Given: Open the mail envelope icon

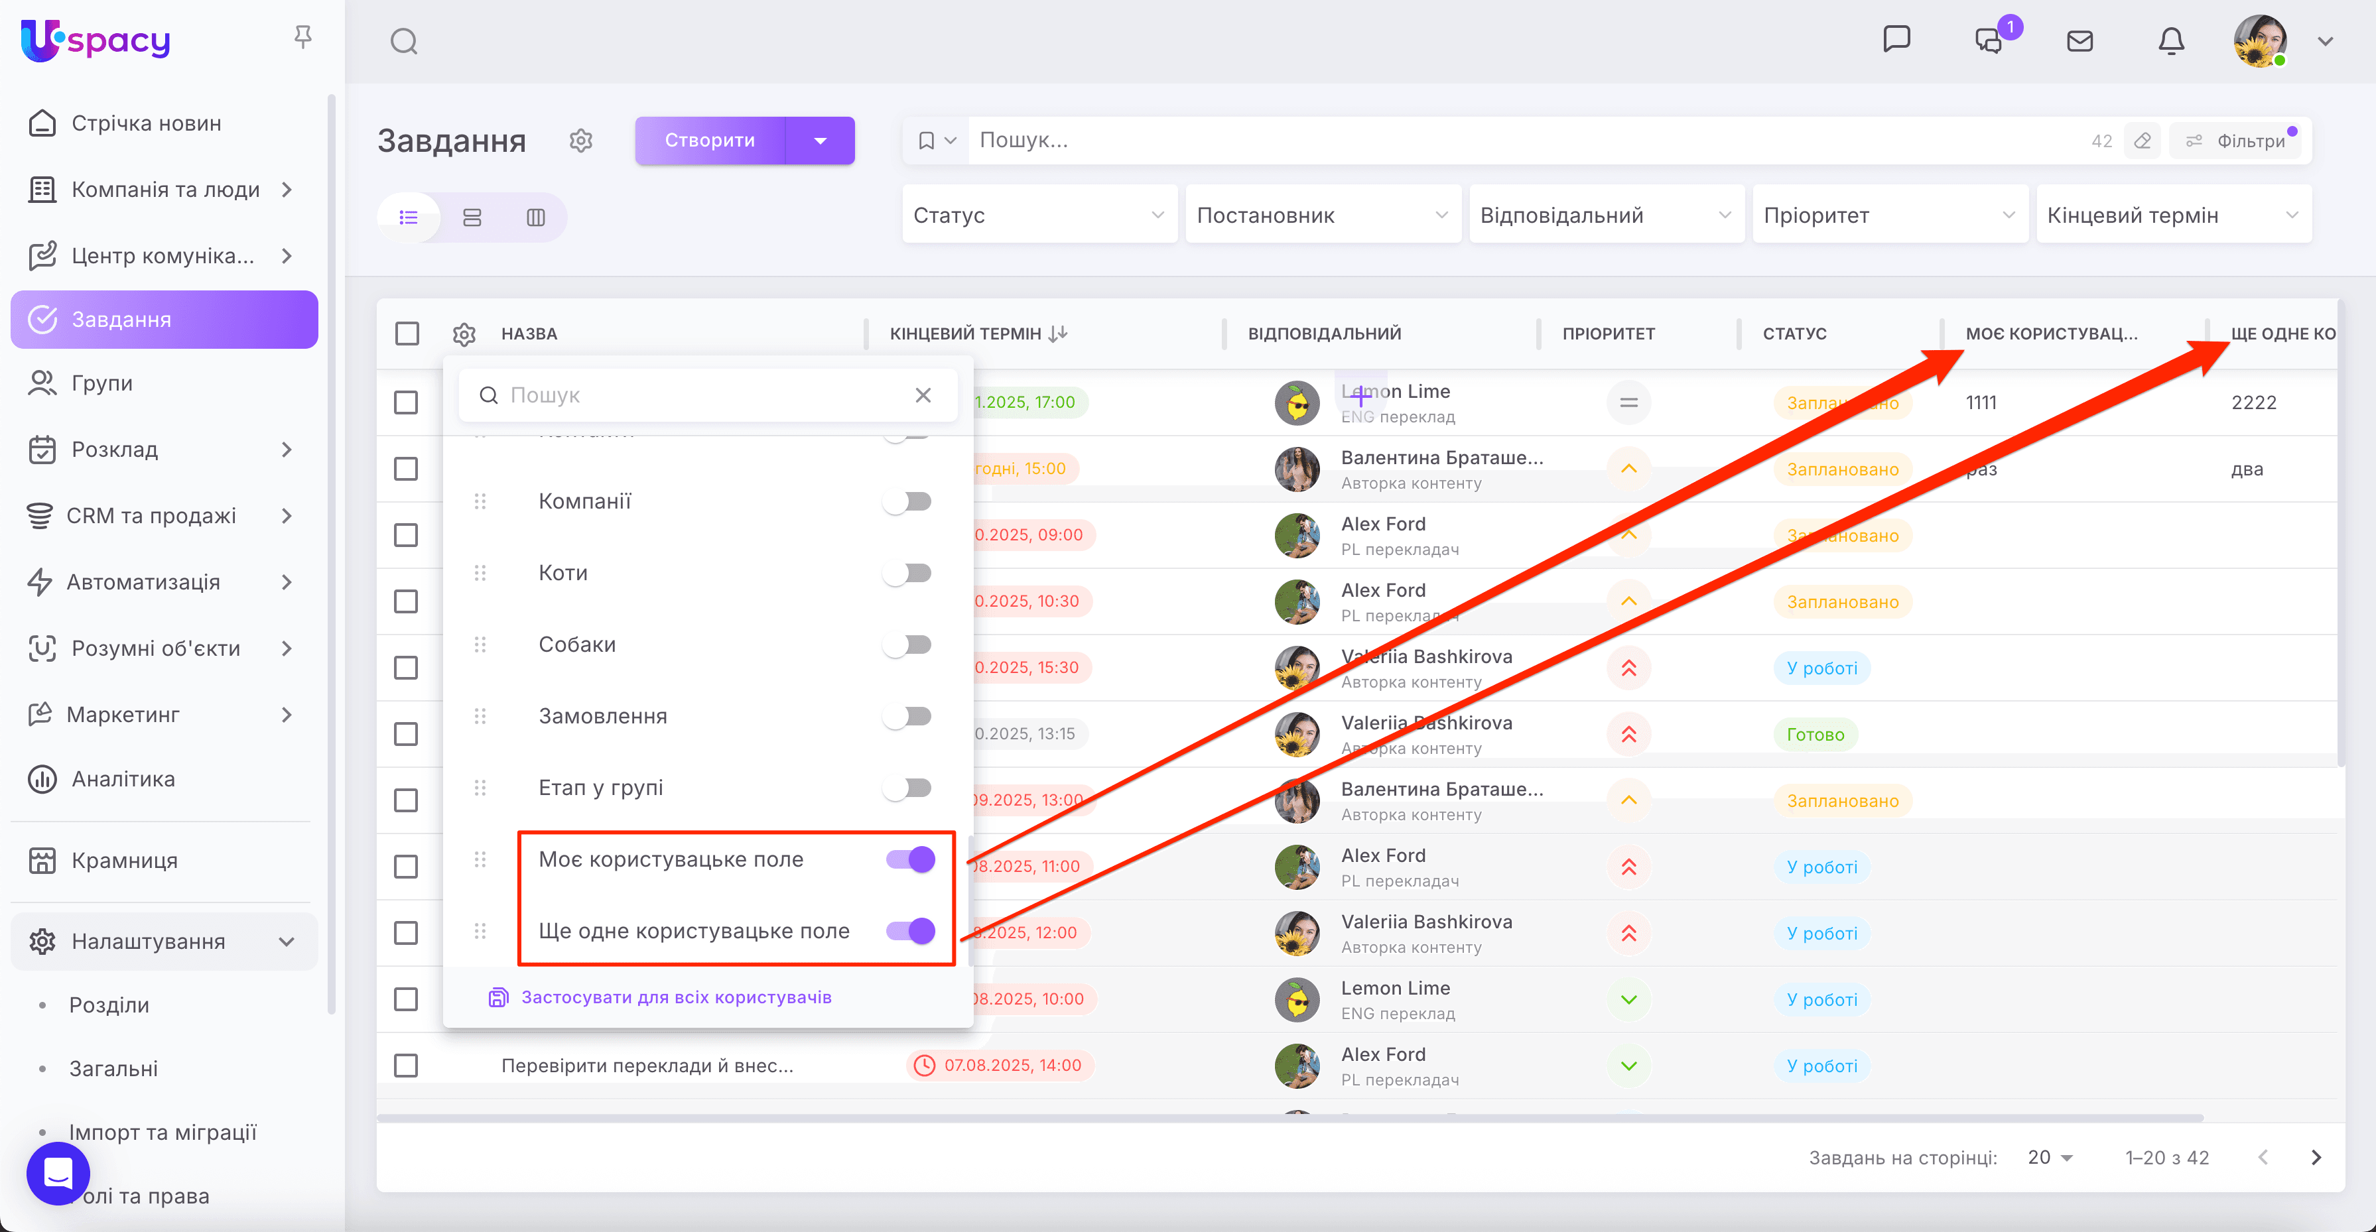Looking at the screenshot, I should (2079, 42).
